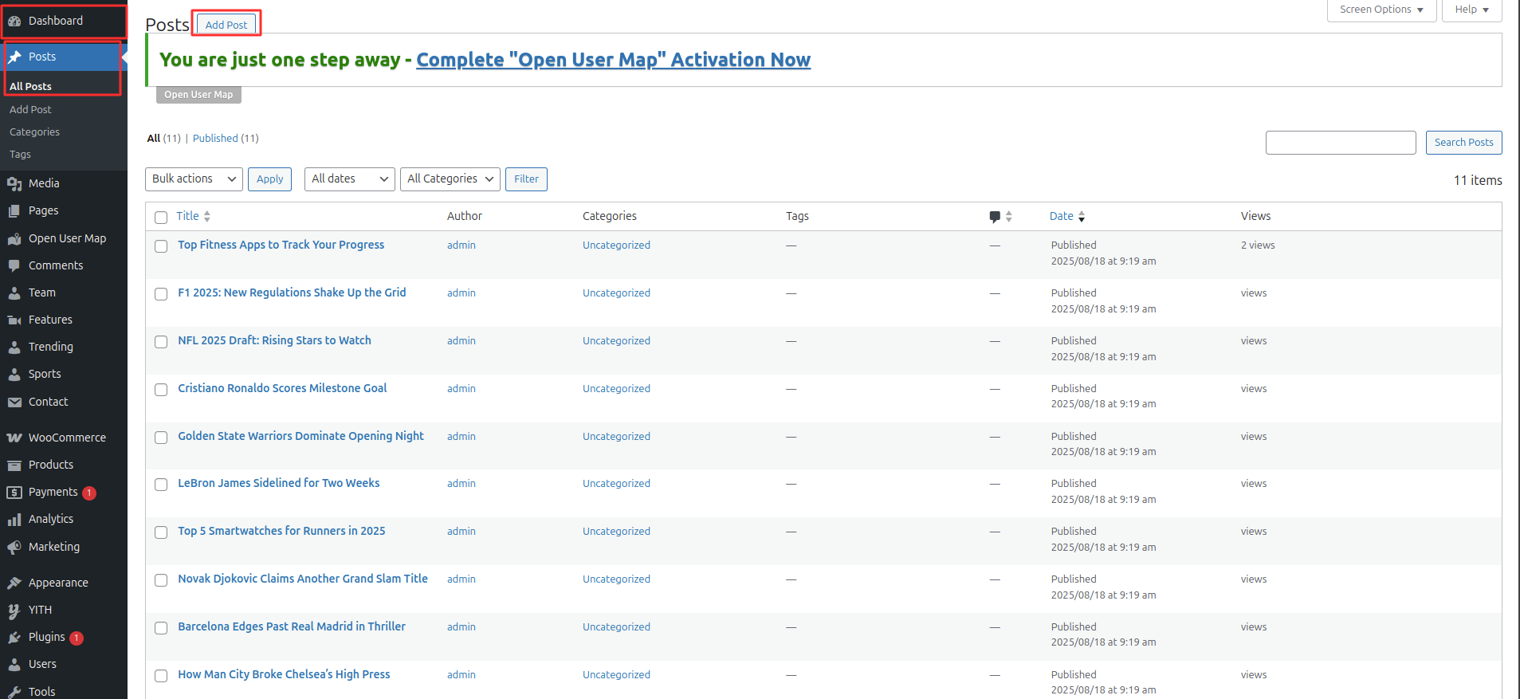This screenshot has width=1520, height=699.
Task: Click the Analytics bar chart icon
Action: (14, 520)
